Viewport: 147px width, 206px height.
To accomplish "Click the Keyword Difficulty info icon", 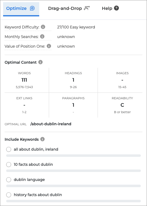I will click(43, 27).
